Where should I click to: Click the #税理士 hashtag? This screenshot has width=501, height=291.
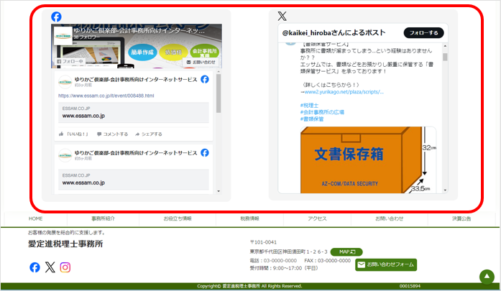309,105
